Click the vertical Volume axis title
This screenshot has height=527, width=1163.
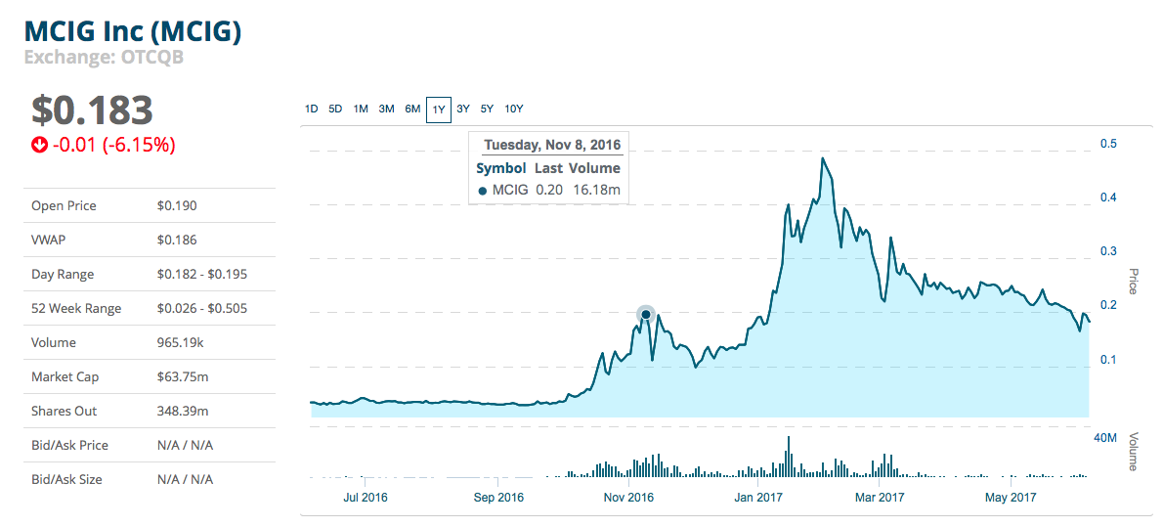pyautogui.click(x=1134, y=452)
